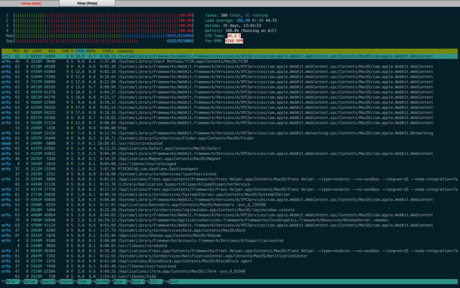Raise niceness with F8 Nice +
This screenshot has width=460, height=288.
tap(136, 282)
